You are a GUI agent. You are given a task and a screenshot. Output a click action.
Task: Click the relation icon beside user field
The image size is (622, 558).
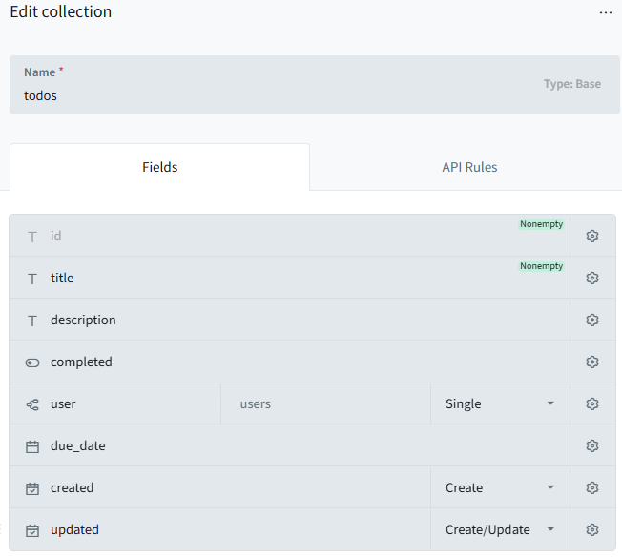pos(32,404)
